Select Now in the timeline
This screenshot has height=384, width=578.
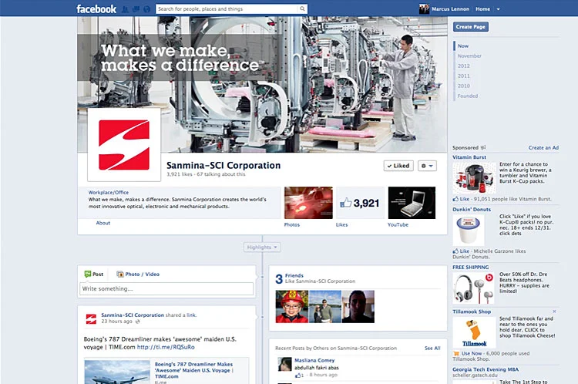point(463,45)
